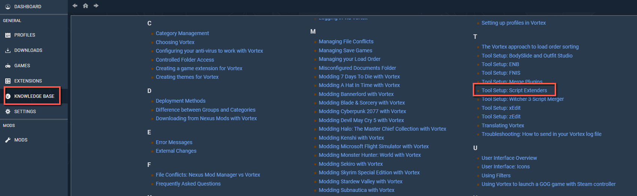Open Modding Cyberpunk 2077 article
Viewport: 637px width, 196px height.
click(x=362, y=111)
